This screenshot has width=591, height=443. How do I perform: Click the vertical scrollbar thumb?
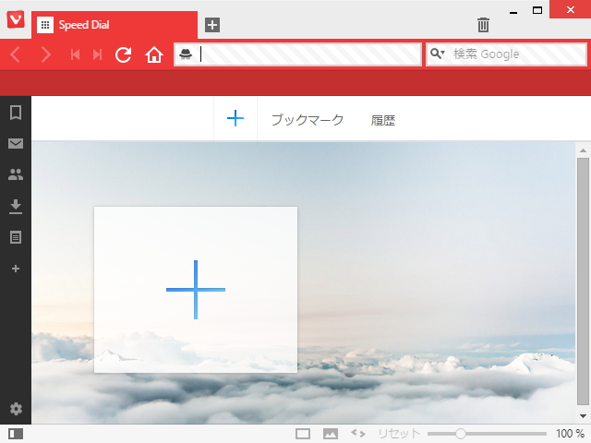click(x=583, y=281)
